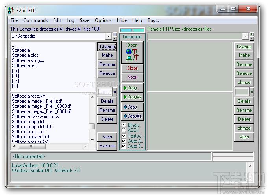The height and width of the screenshot is (196, 268).
Task: Open the Hide menu
Action: click(x=122, y=20)
